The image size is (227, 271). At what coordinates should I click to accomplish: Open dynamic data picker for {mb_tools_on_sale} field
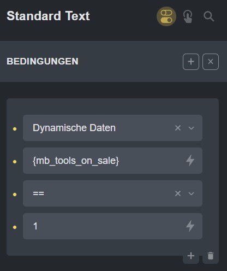190,161
